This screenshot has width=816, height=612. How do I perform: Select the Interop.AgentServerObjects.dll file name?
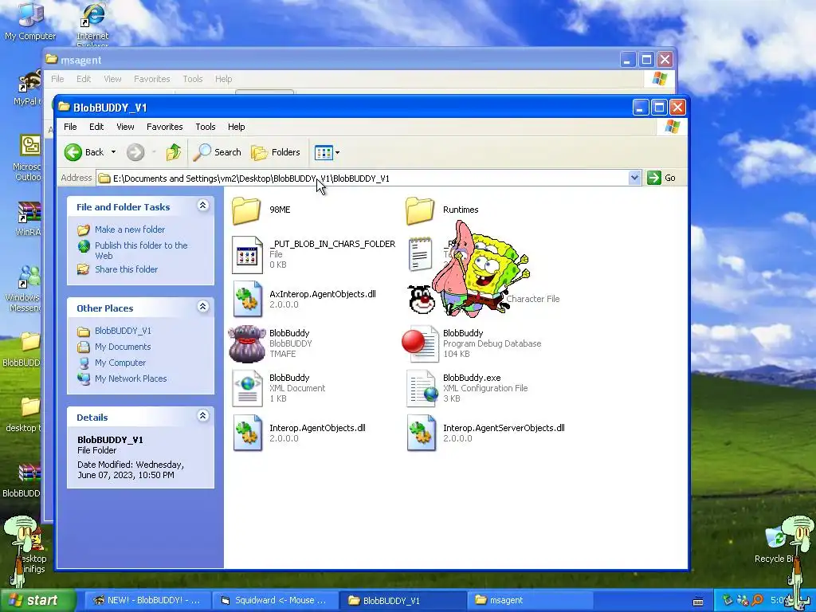(x=504, y=428)
